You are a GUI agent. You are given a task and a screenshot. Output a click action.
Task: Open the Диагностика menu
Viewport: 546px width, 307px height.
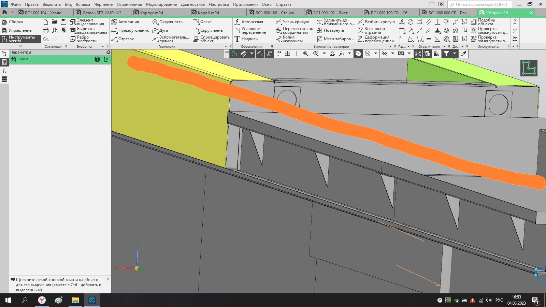tap(193, 4)
